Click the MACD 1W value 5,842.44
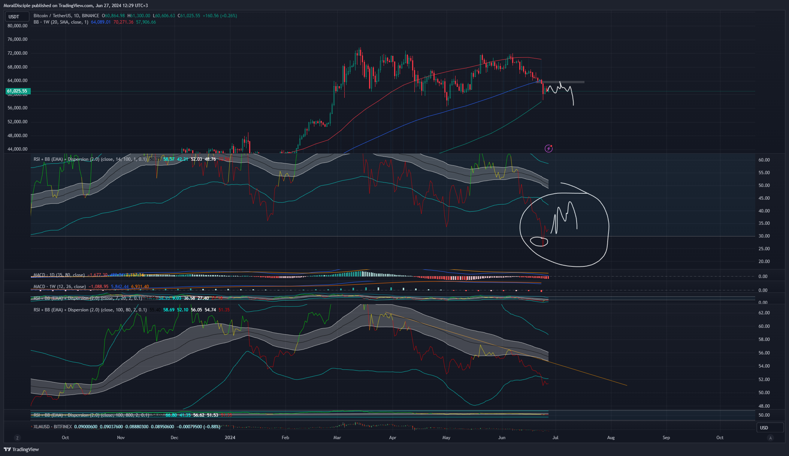Image resolution: width=789 pixels, height=456 pixels. [120, 287]
